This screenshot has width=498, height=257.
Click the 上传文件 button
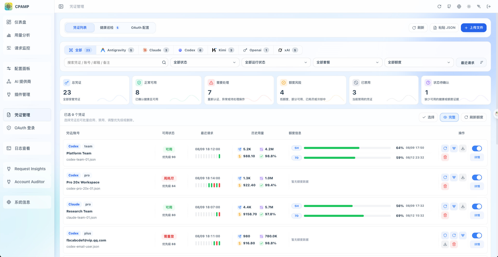pos(474,28)
